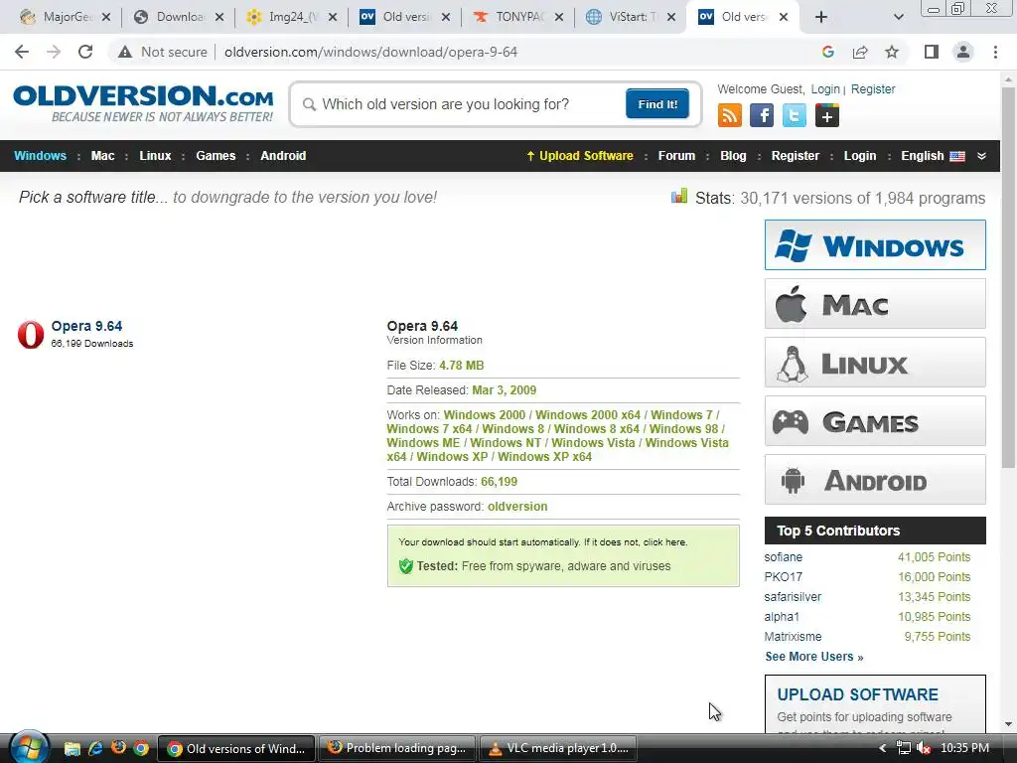This screenshot has width=1017, height=763.
Task: Show hidden tray icons arrow
Action: [x=882, y=748]
